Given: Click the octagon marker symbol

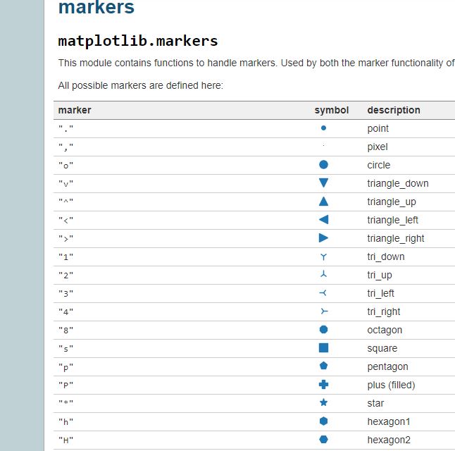Looking at the screenshot, I should coord(323,330).
